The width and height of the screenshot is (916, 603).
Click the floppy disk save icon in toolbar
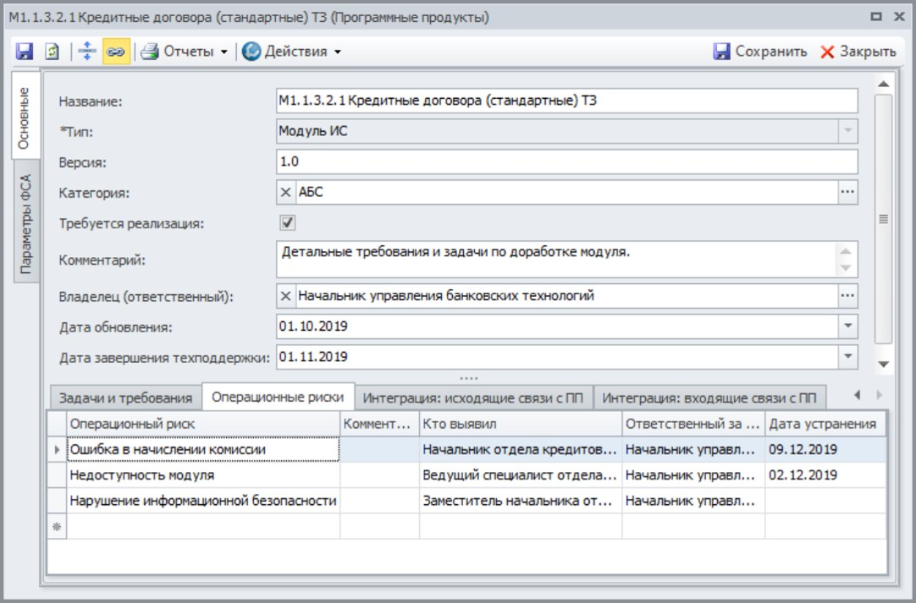(x=25, y=52)
